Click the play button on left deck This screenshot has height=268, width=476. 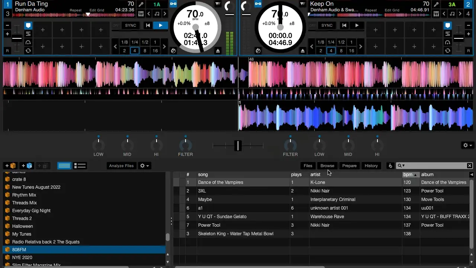coord(160,25)
